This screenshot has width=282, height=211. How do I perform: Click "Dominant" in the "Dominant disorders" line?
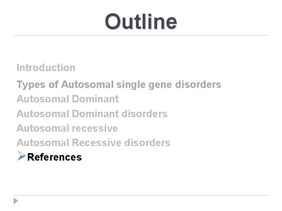point(96,114)
